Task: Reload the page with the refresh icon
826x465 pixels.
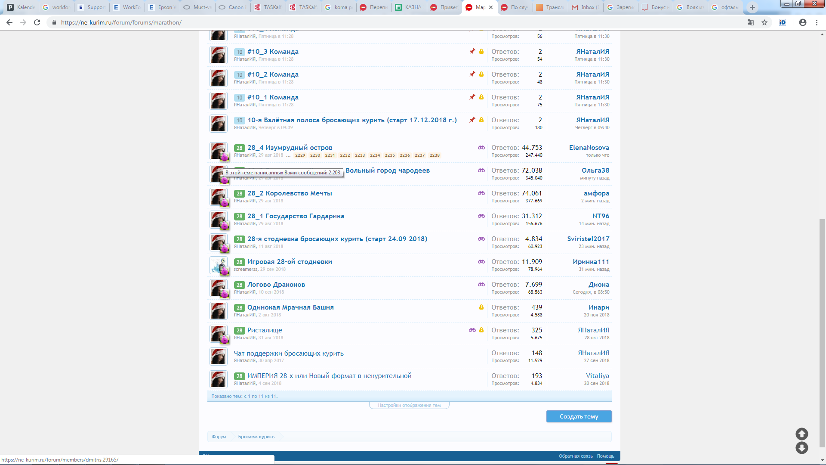Action: pyautogui.click(x=37, y=22)
